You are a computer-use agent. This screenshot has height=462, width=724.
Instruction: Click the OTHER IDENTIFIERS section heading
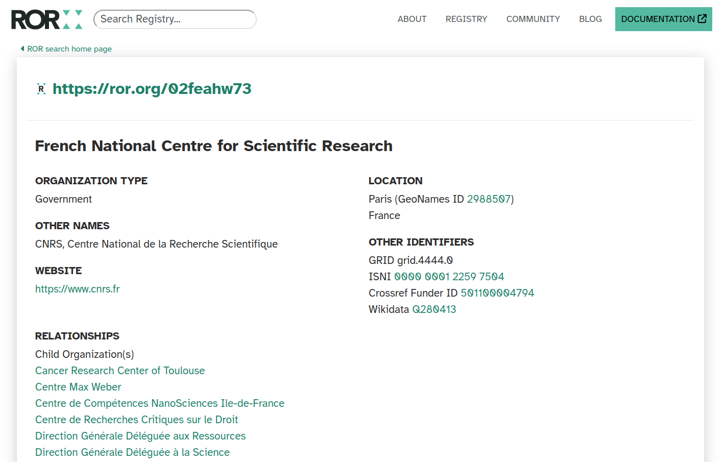(x=421, y=242)
